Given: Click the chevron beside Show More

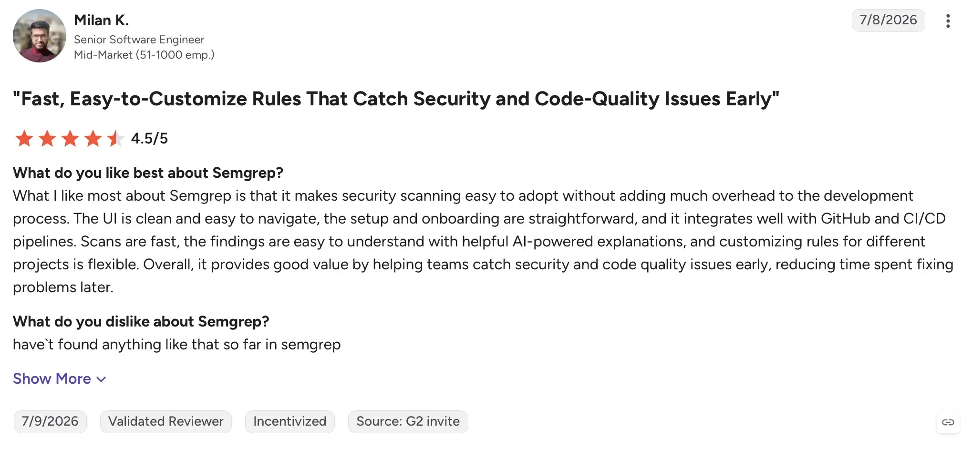Looking at the screenshot, I should pos(101,379).
